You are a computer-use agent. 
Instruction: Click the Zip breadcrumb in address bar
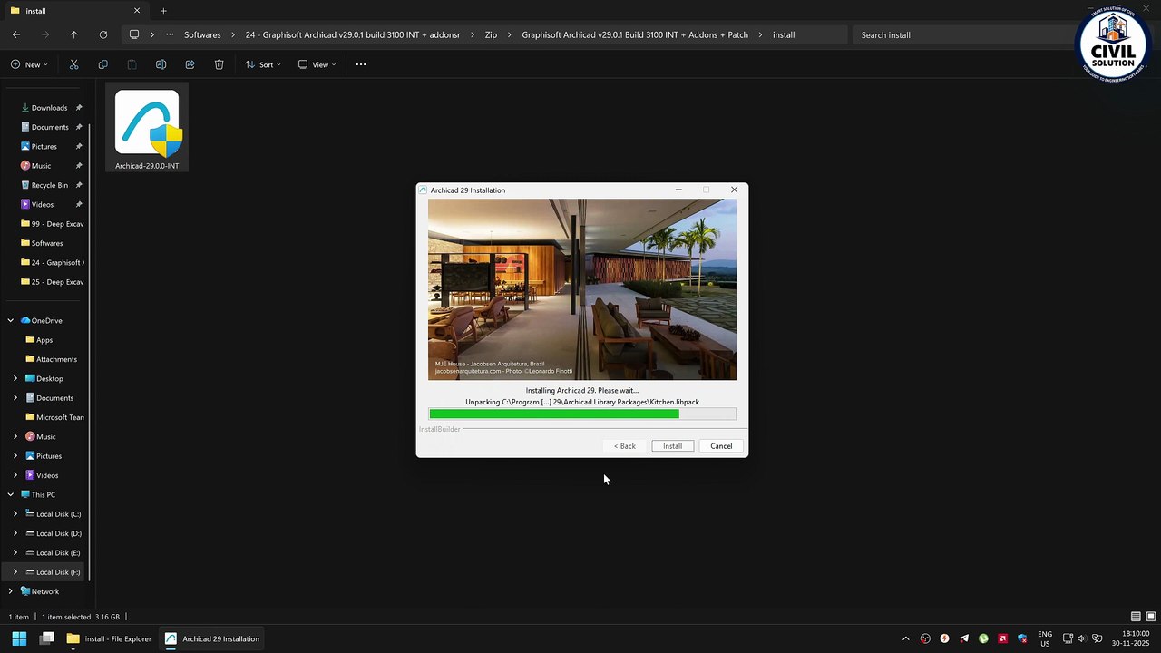[491, 34]
